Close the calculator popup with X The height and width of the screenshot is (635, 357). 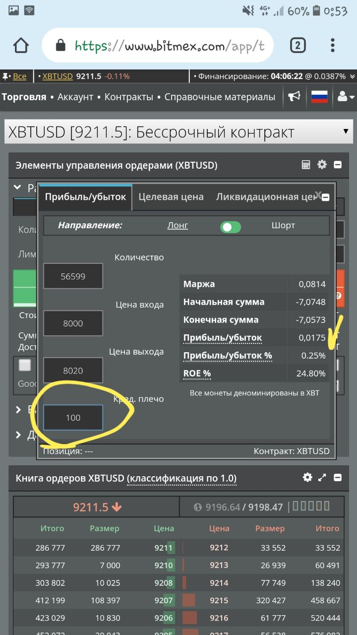click(x=318, y=194)
